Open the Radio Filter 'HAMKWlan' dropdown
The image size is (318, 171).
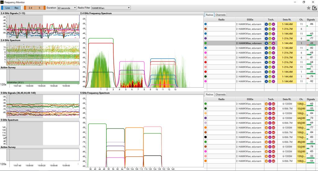(111, 8)
